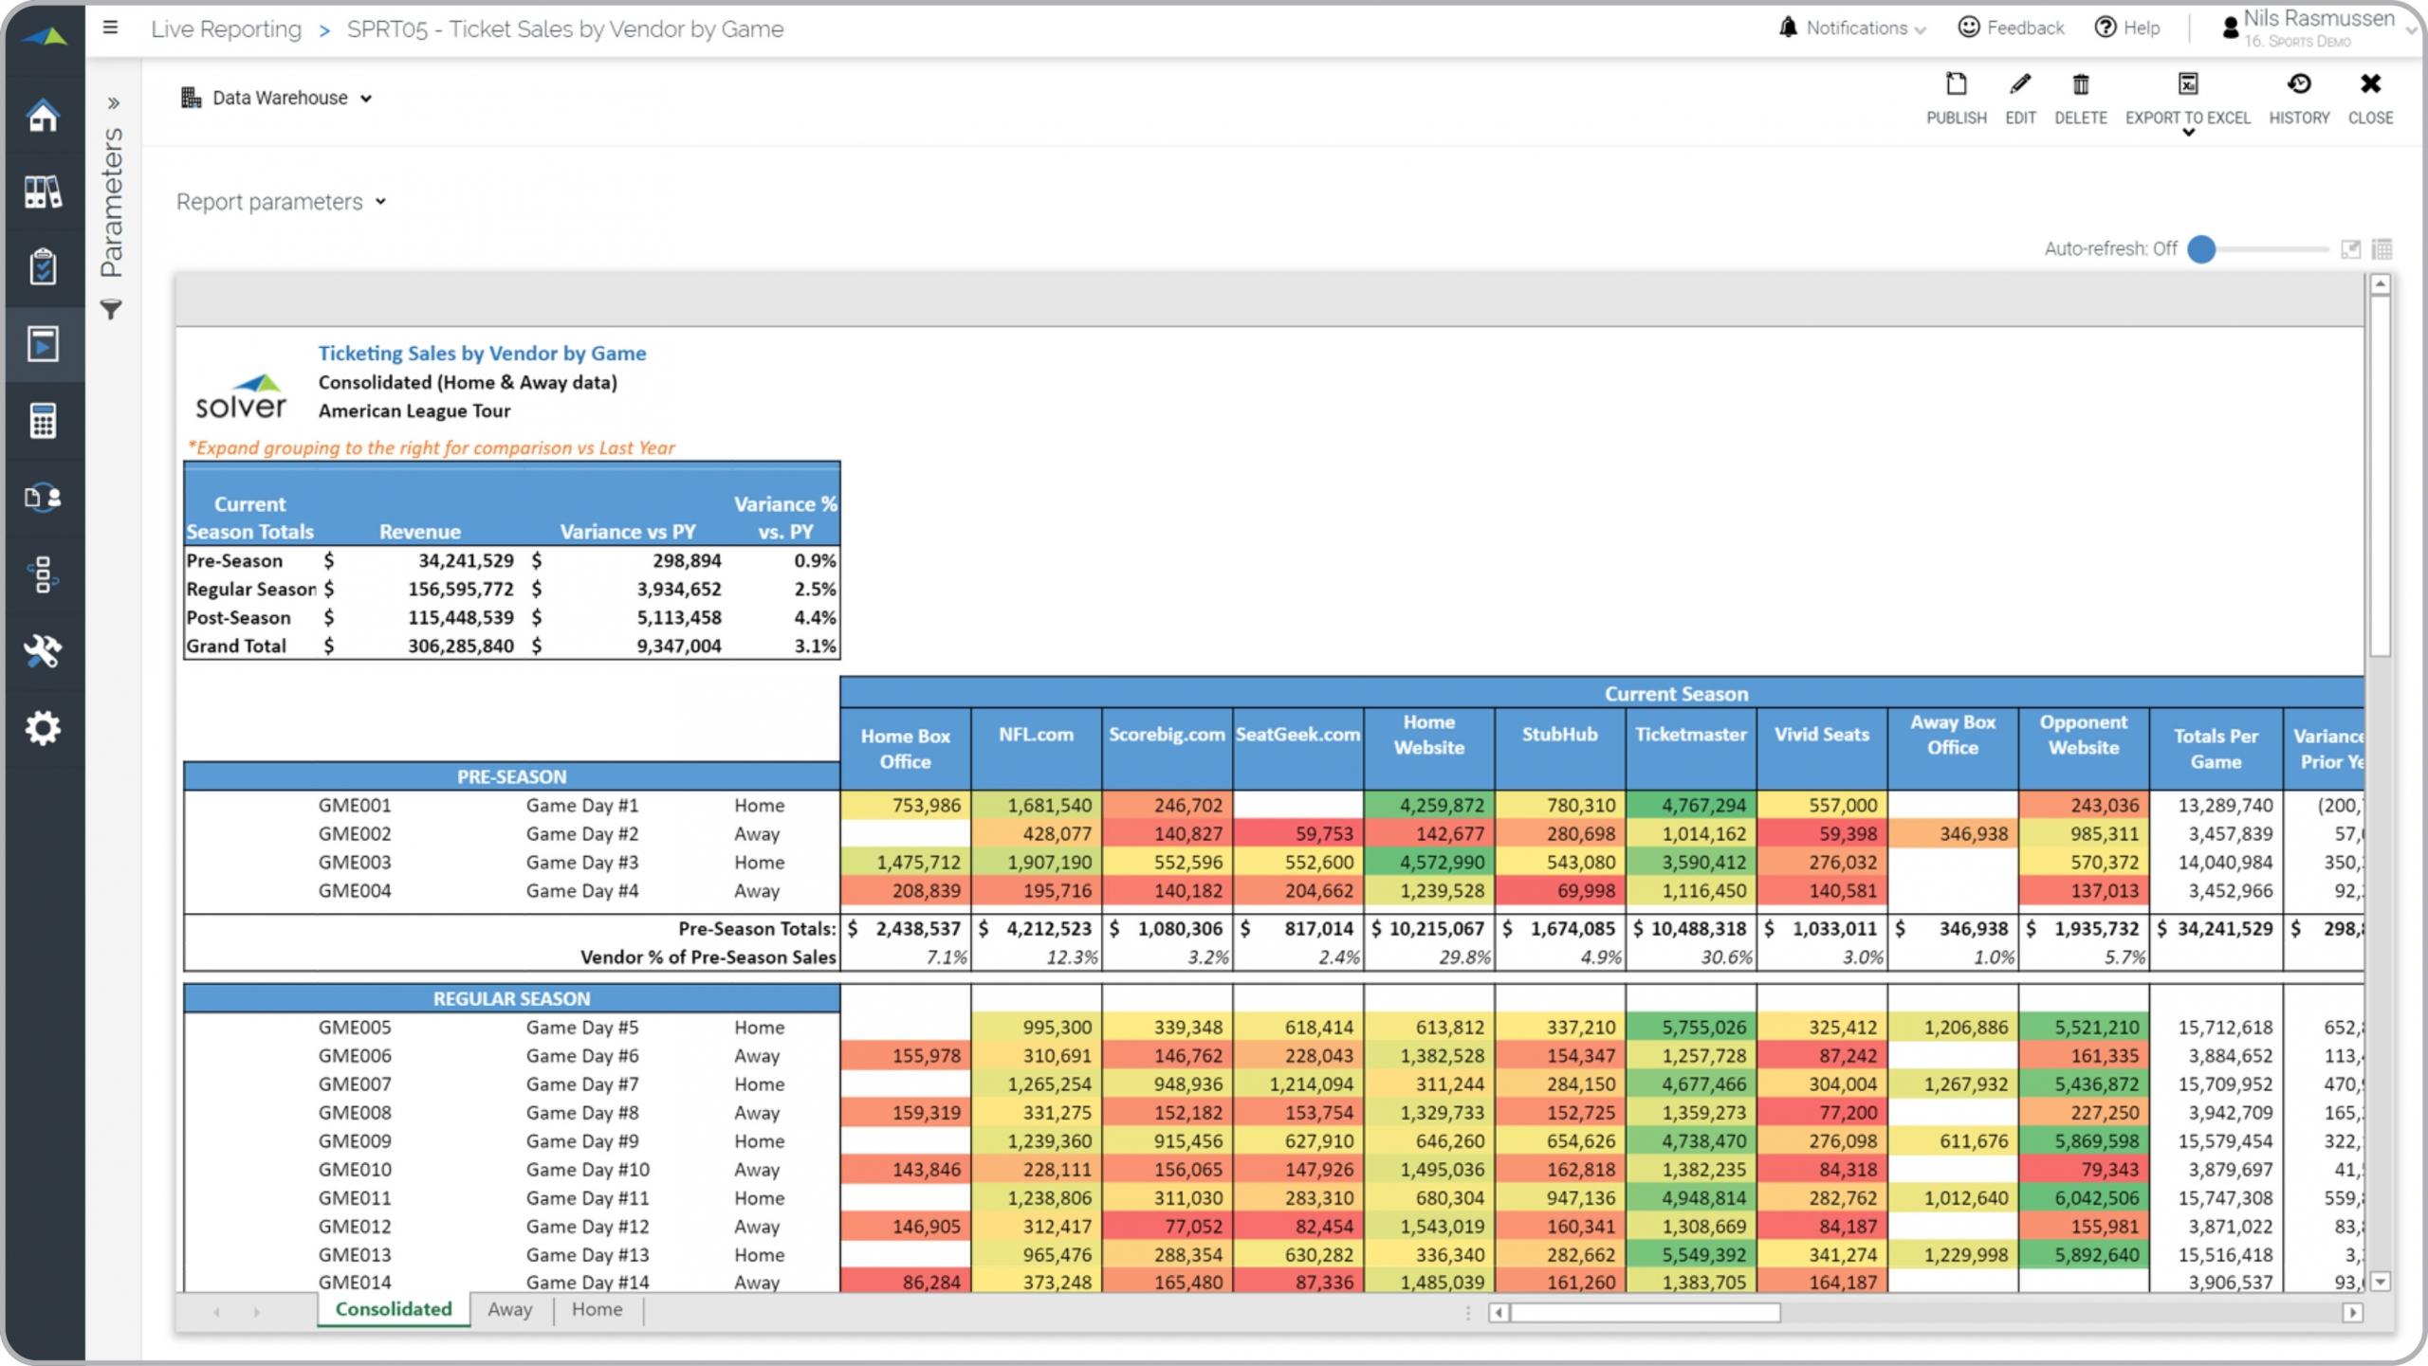Expand the Parameters panel chevrons
Screen dimensions: 2428x1366
[113, 102]
